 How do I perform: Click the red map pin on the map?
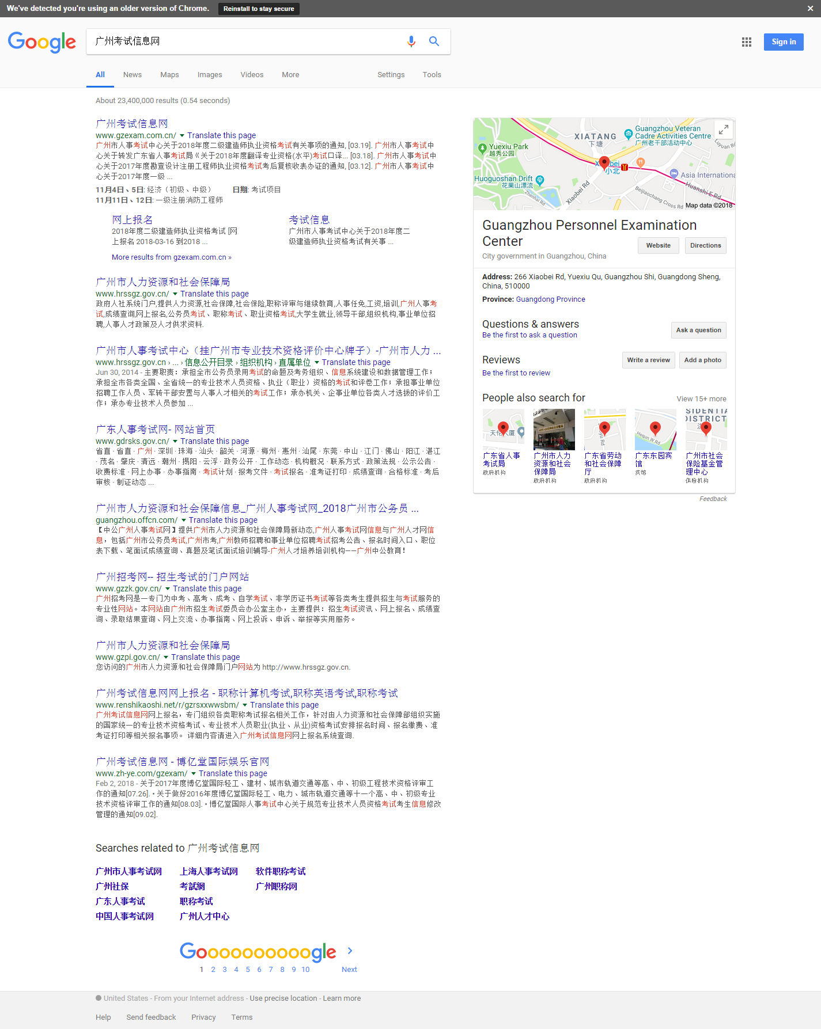(604, 164)
